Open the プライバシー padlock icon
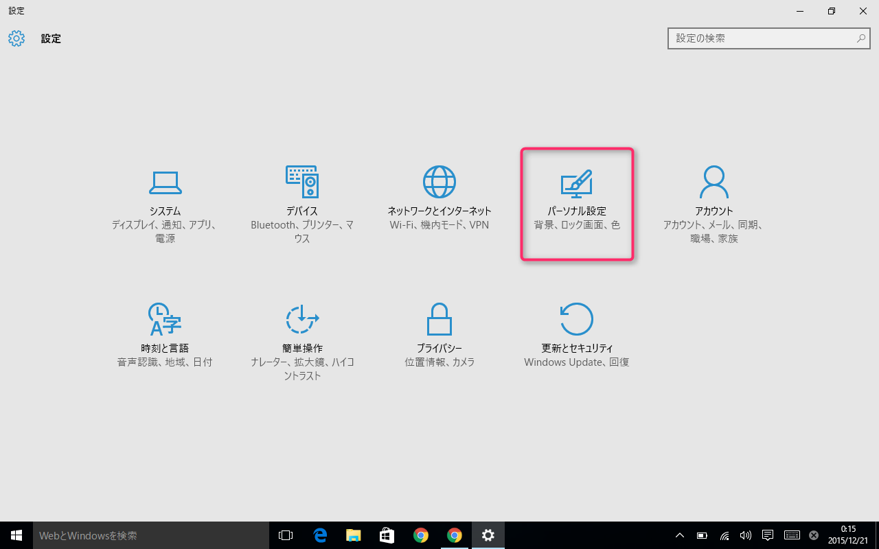 pyautogui.click(x=439, y=319)
